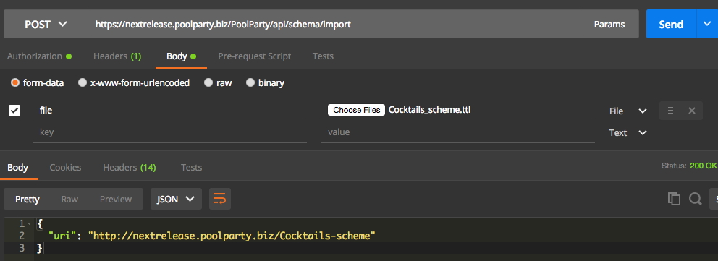Screen dimensions: 718x261
Task: Open File type dropdown for file row
Action: (x=628, y=111)
